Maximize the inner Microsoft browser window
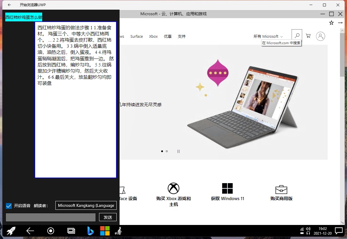Image resolution: width=347 pixels, height=239 pixels. click(331, 14)
